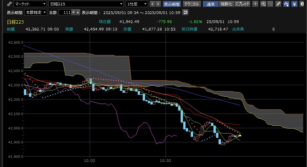Click the opening price 42,362.71

pyautogui.click(x=36, y=29)
